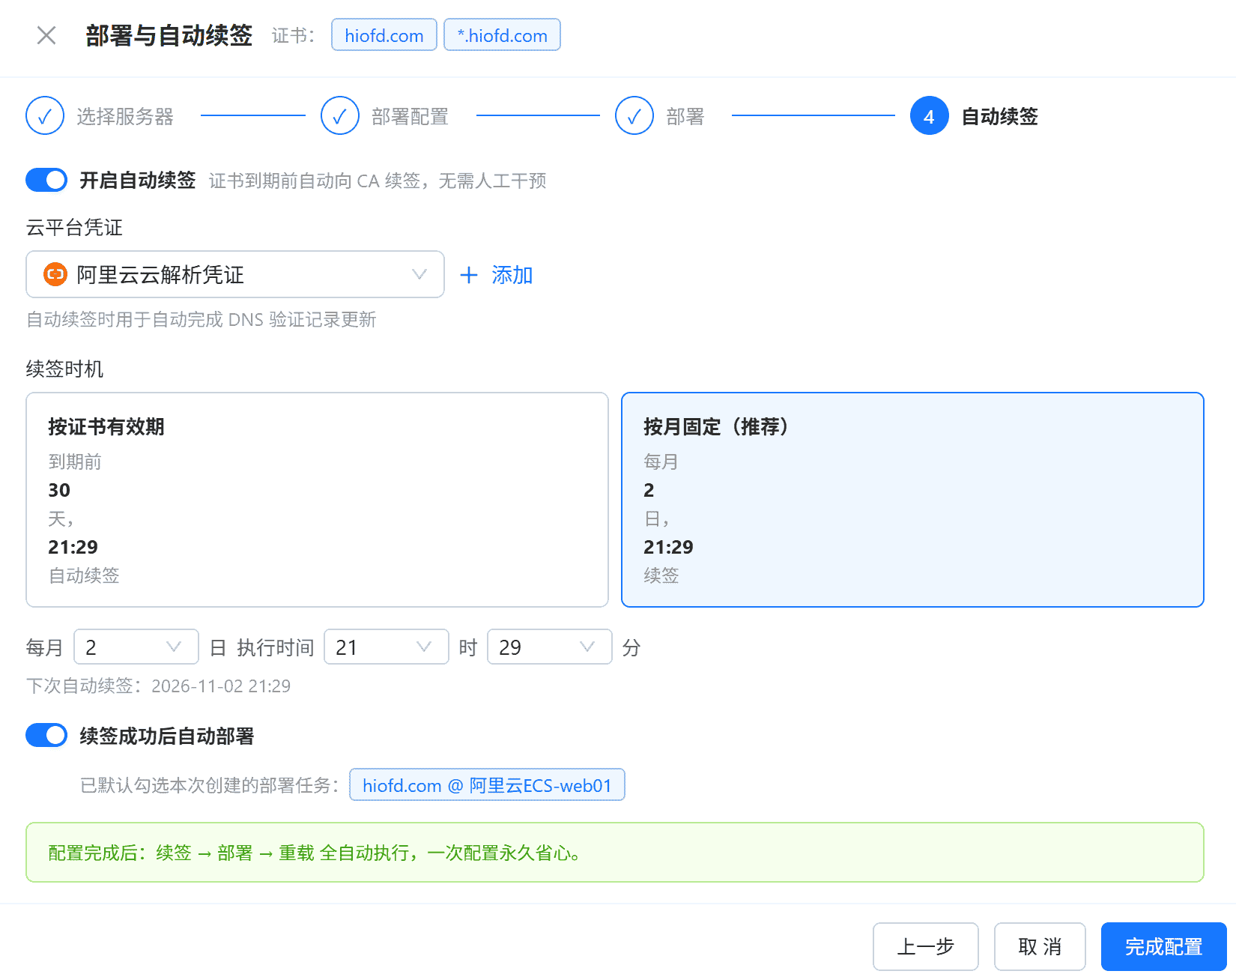Go to the 部署配置 step label

click(410, 116)
